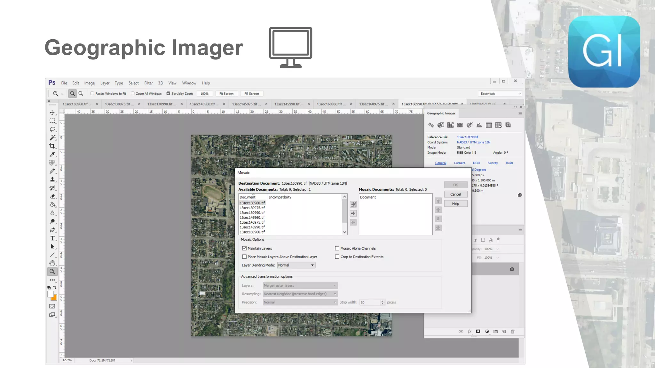Click the Tile grid icon in Geographic Imager

[x=460, y=125]
